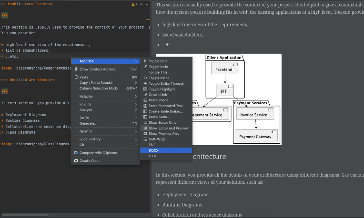Choose Generate... from context menu
This screenshot has width=364, height=218.
coord(105,123)
